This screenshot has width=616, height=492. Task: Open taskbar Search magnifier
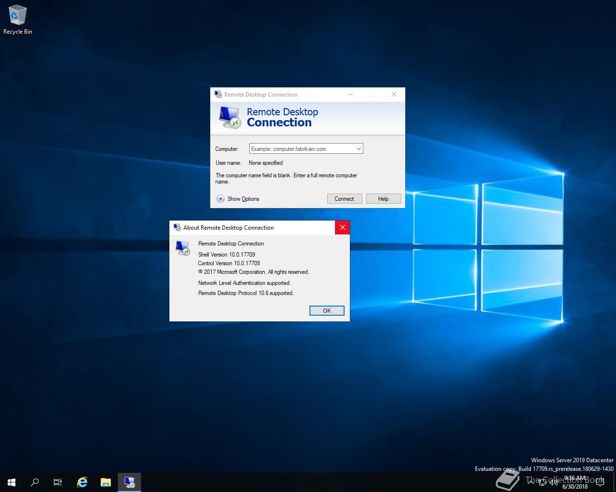coord(35,482)
